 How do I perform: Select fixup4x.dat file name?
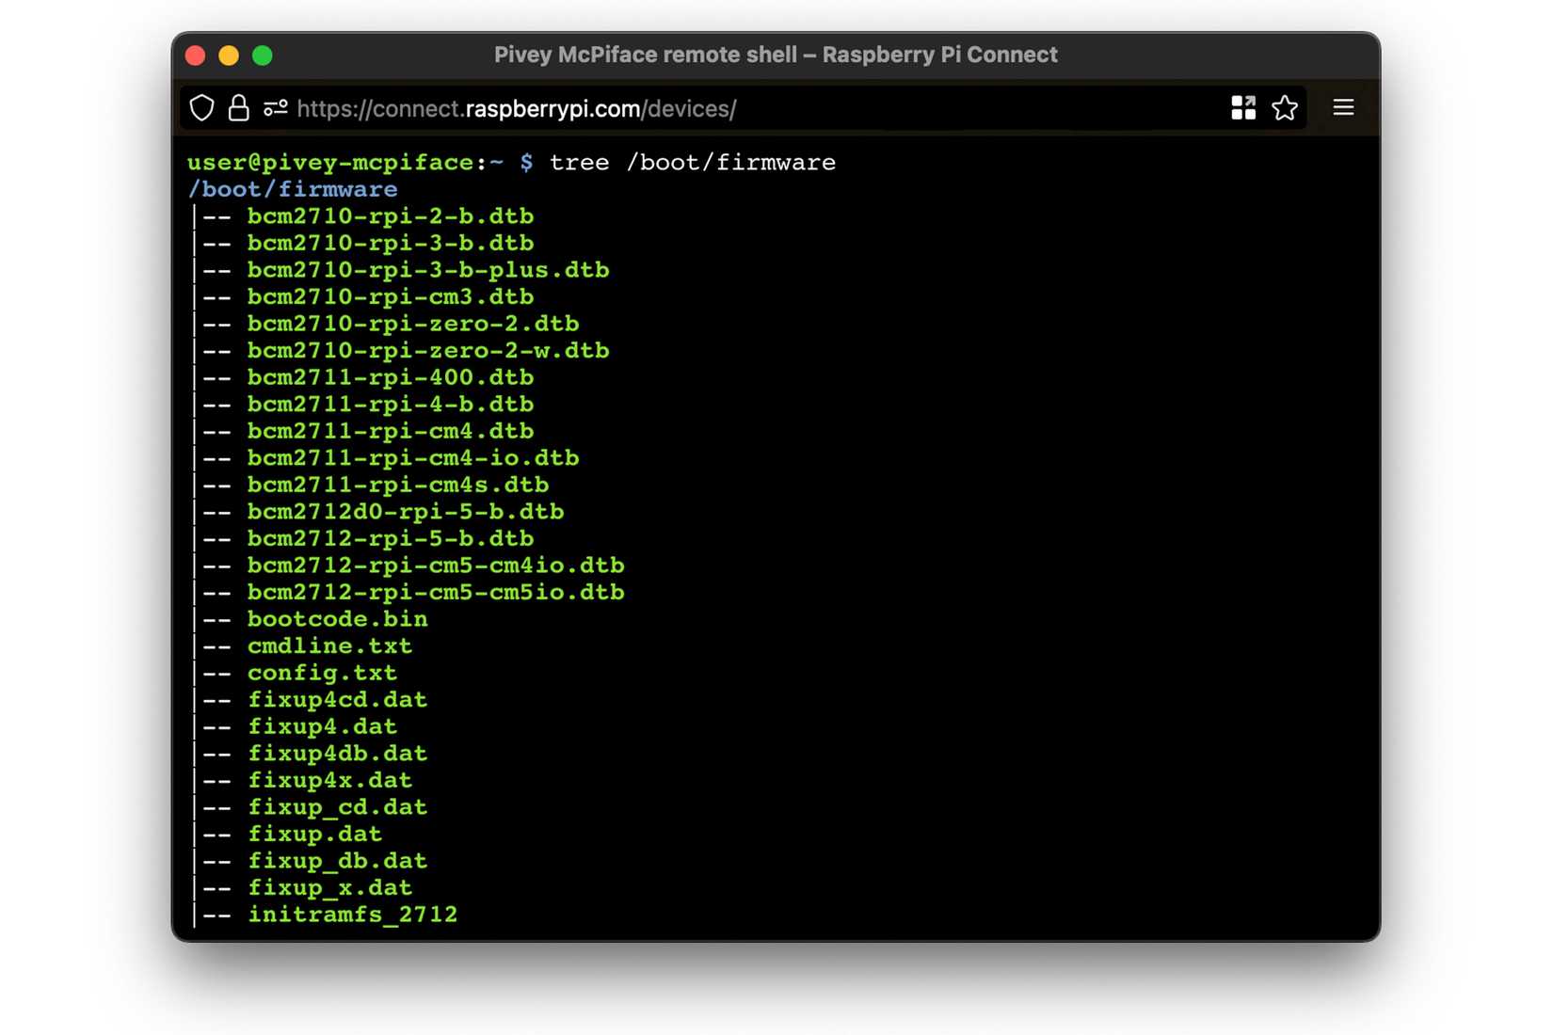tap(330, 780)
